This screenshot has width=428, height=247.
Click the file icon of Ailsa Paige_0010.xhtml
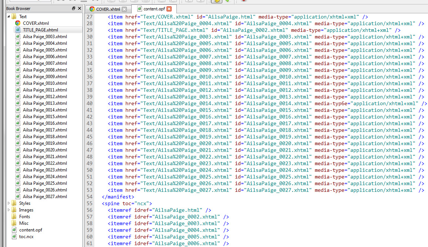(18, 83)
